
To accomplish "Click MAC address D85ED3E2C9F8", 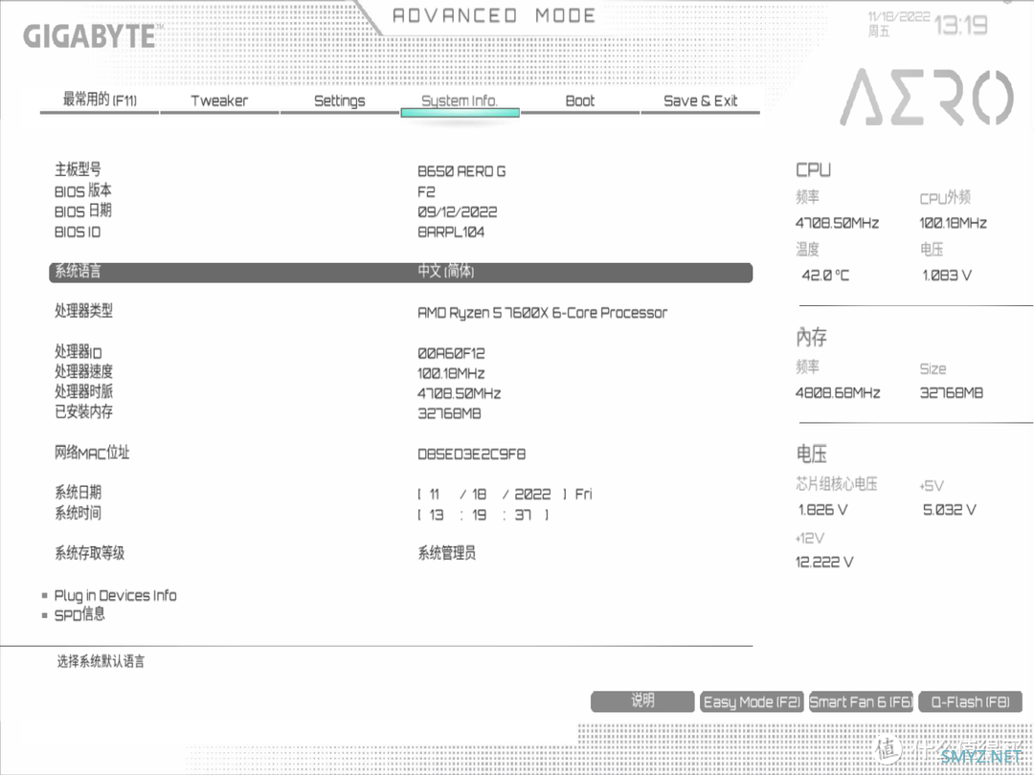I will [471, 454].
